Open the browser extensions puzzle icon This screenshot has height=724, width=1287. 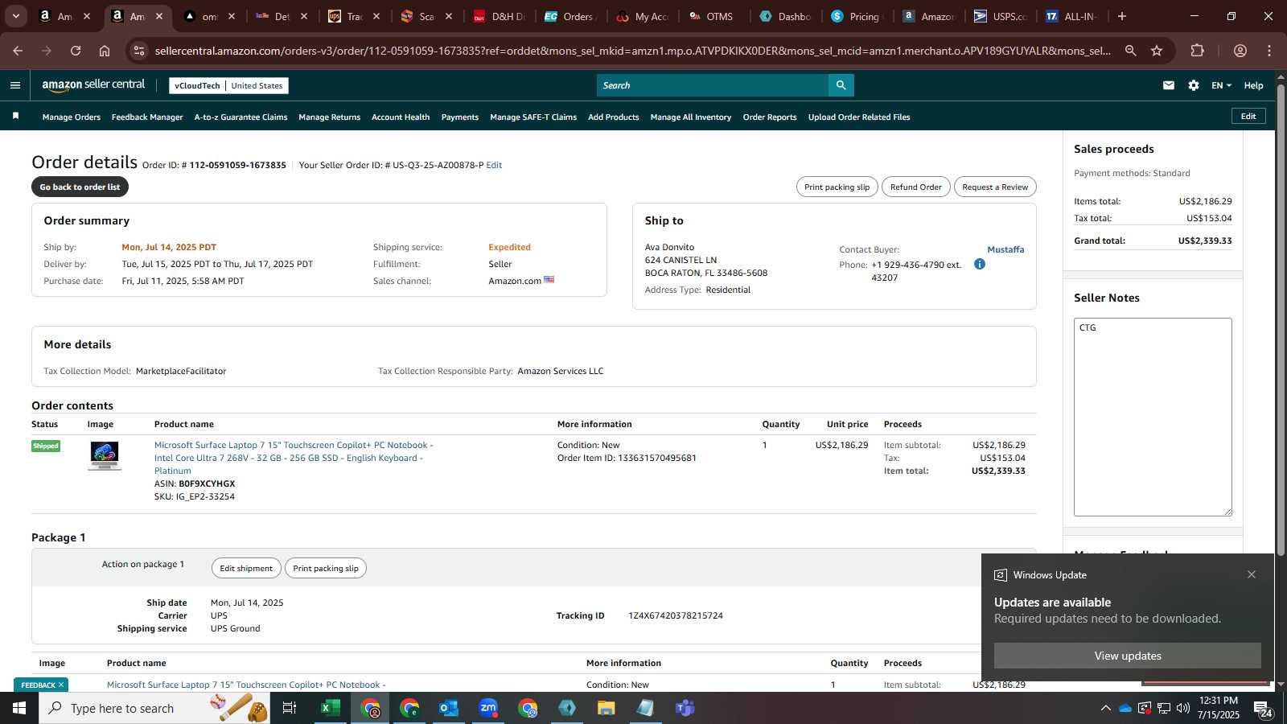click(1198, 51)
